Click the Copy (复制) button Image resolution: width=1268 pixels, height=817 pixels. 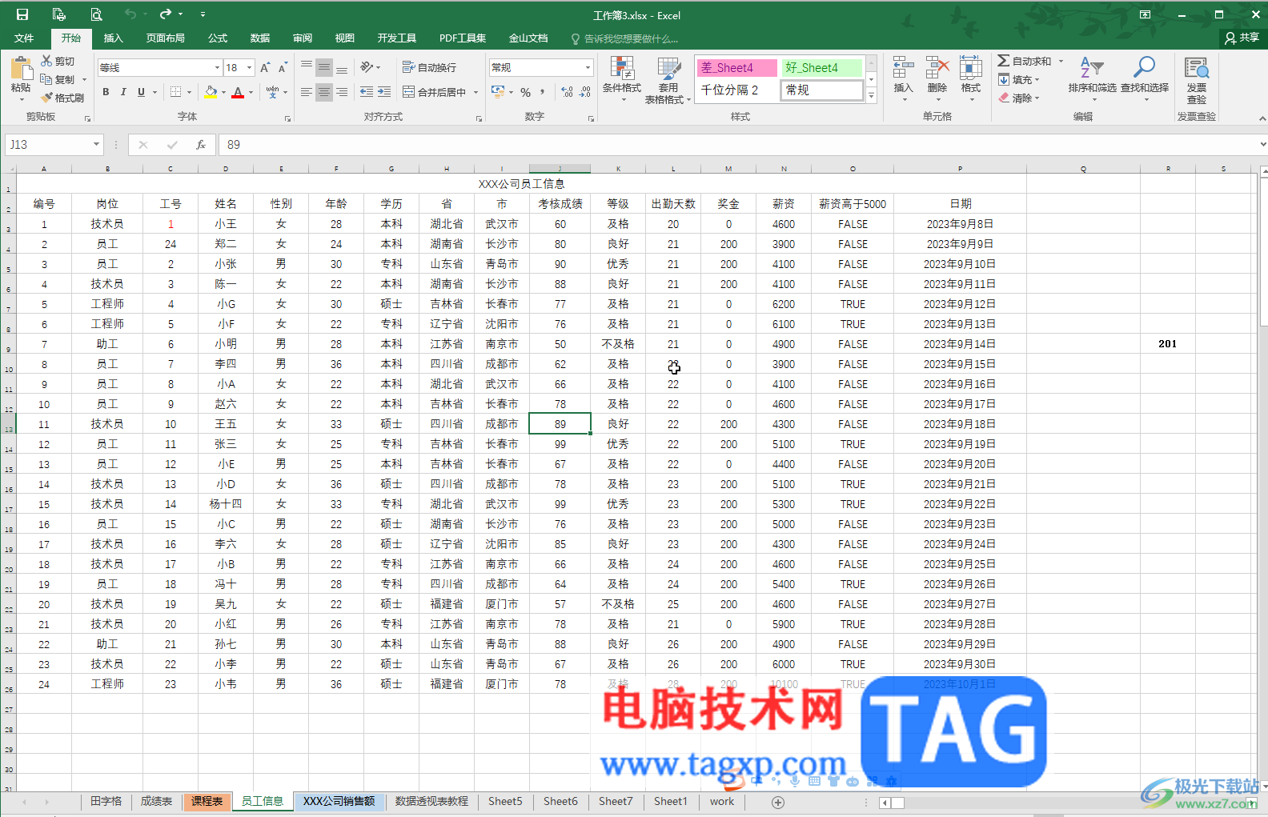[x=57, y=79]
